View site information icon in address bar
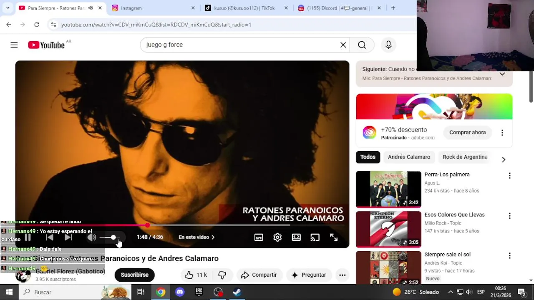Viewport: 534px width, 300px height. tap(53, 25)
